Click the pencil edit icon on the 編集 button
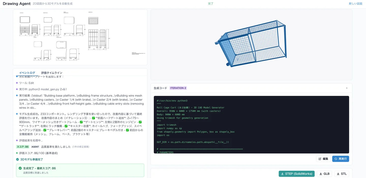The image size is (366, 178). pos(319,158)
